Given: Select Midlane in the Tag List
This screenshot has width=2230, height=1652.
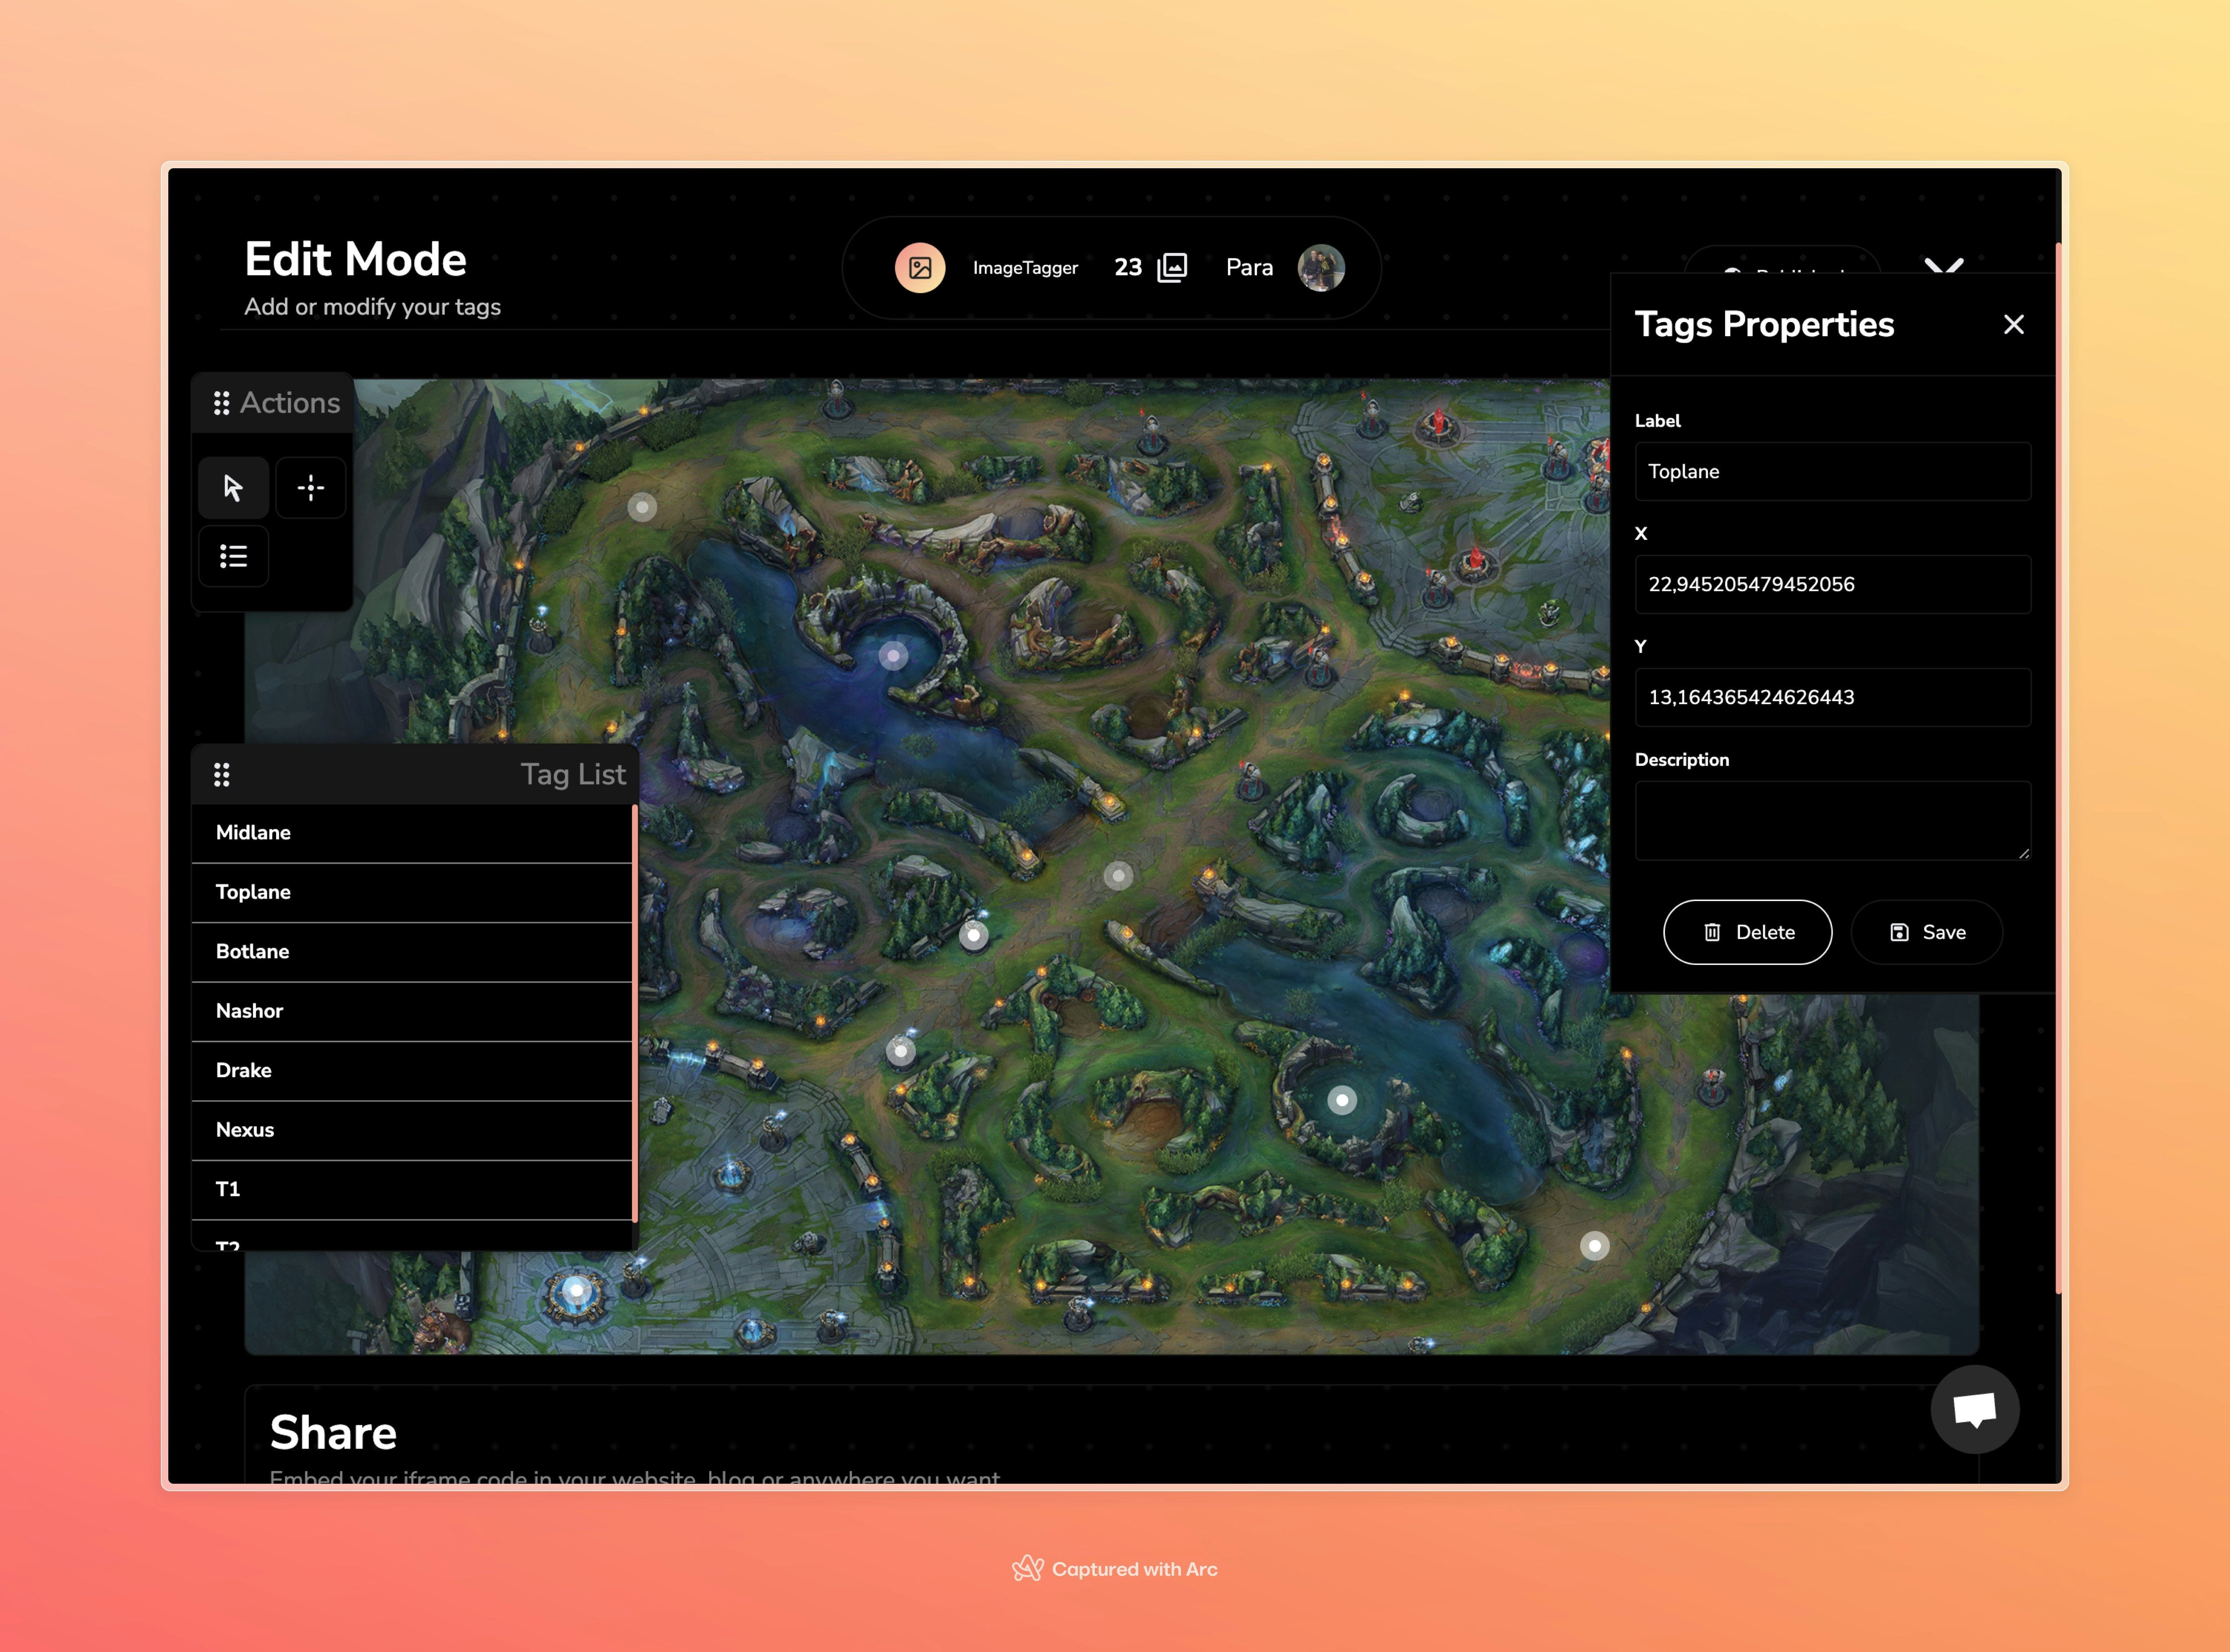Looking at the screenshot, I should coord(412,833).
